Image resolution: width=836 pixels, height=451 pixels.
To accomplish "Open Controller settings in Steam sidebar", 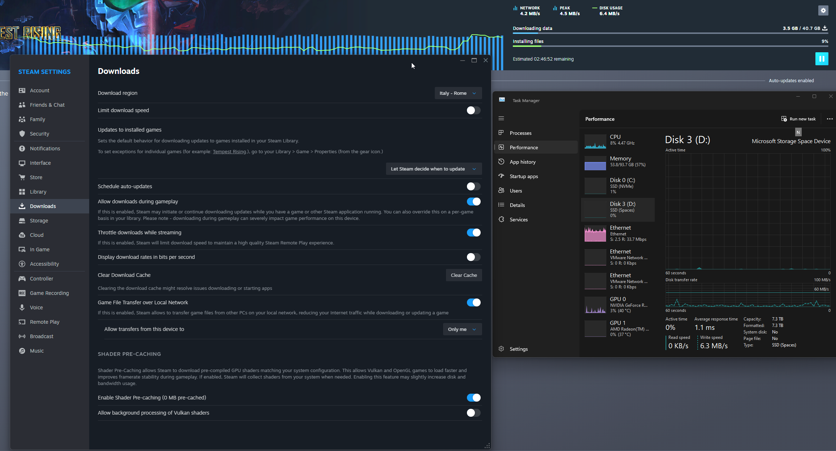I will [x=41, y=279].
